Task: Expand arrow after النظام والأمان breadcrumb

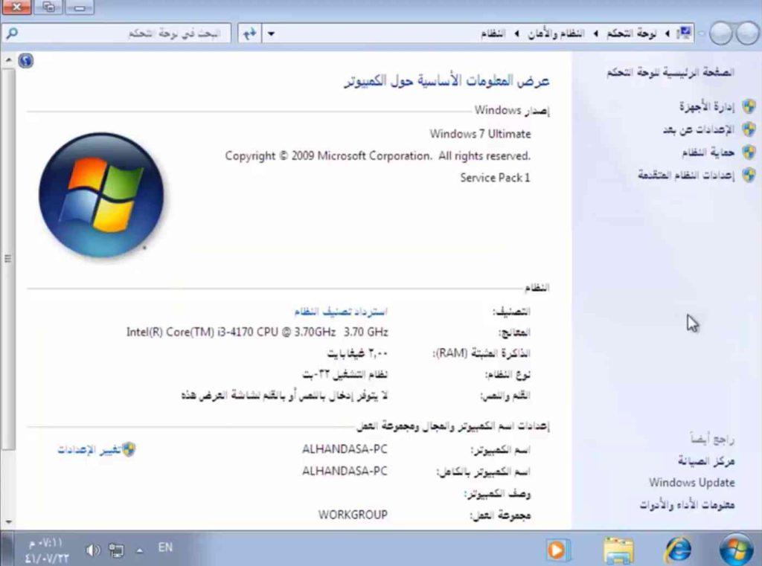Action: (x=516, y=33)
